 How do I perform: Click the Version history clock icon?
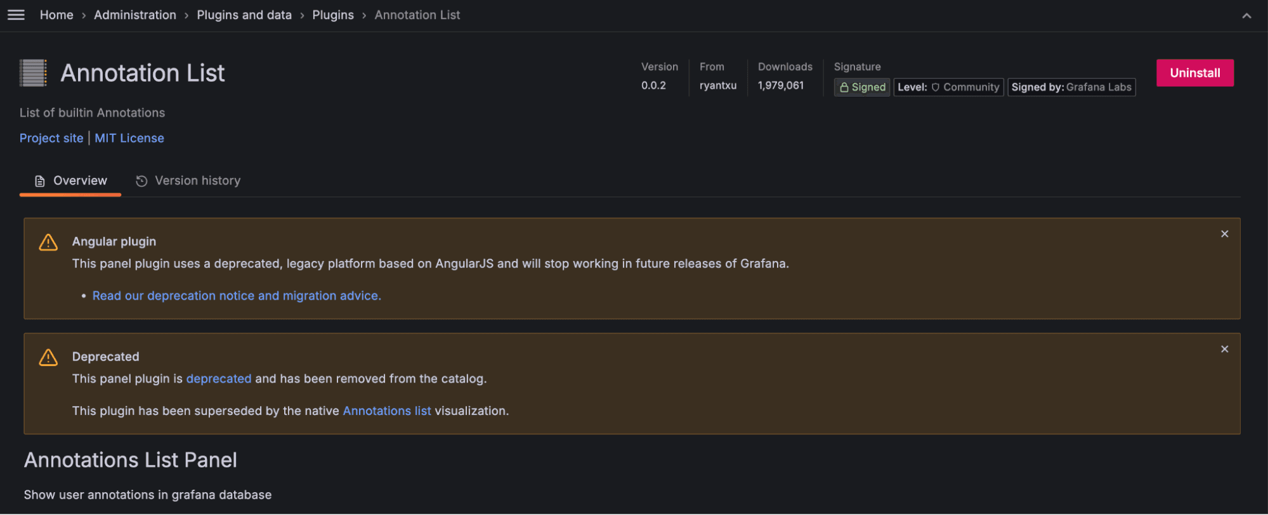pos(141,181)
